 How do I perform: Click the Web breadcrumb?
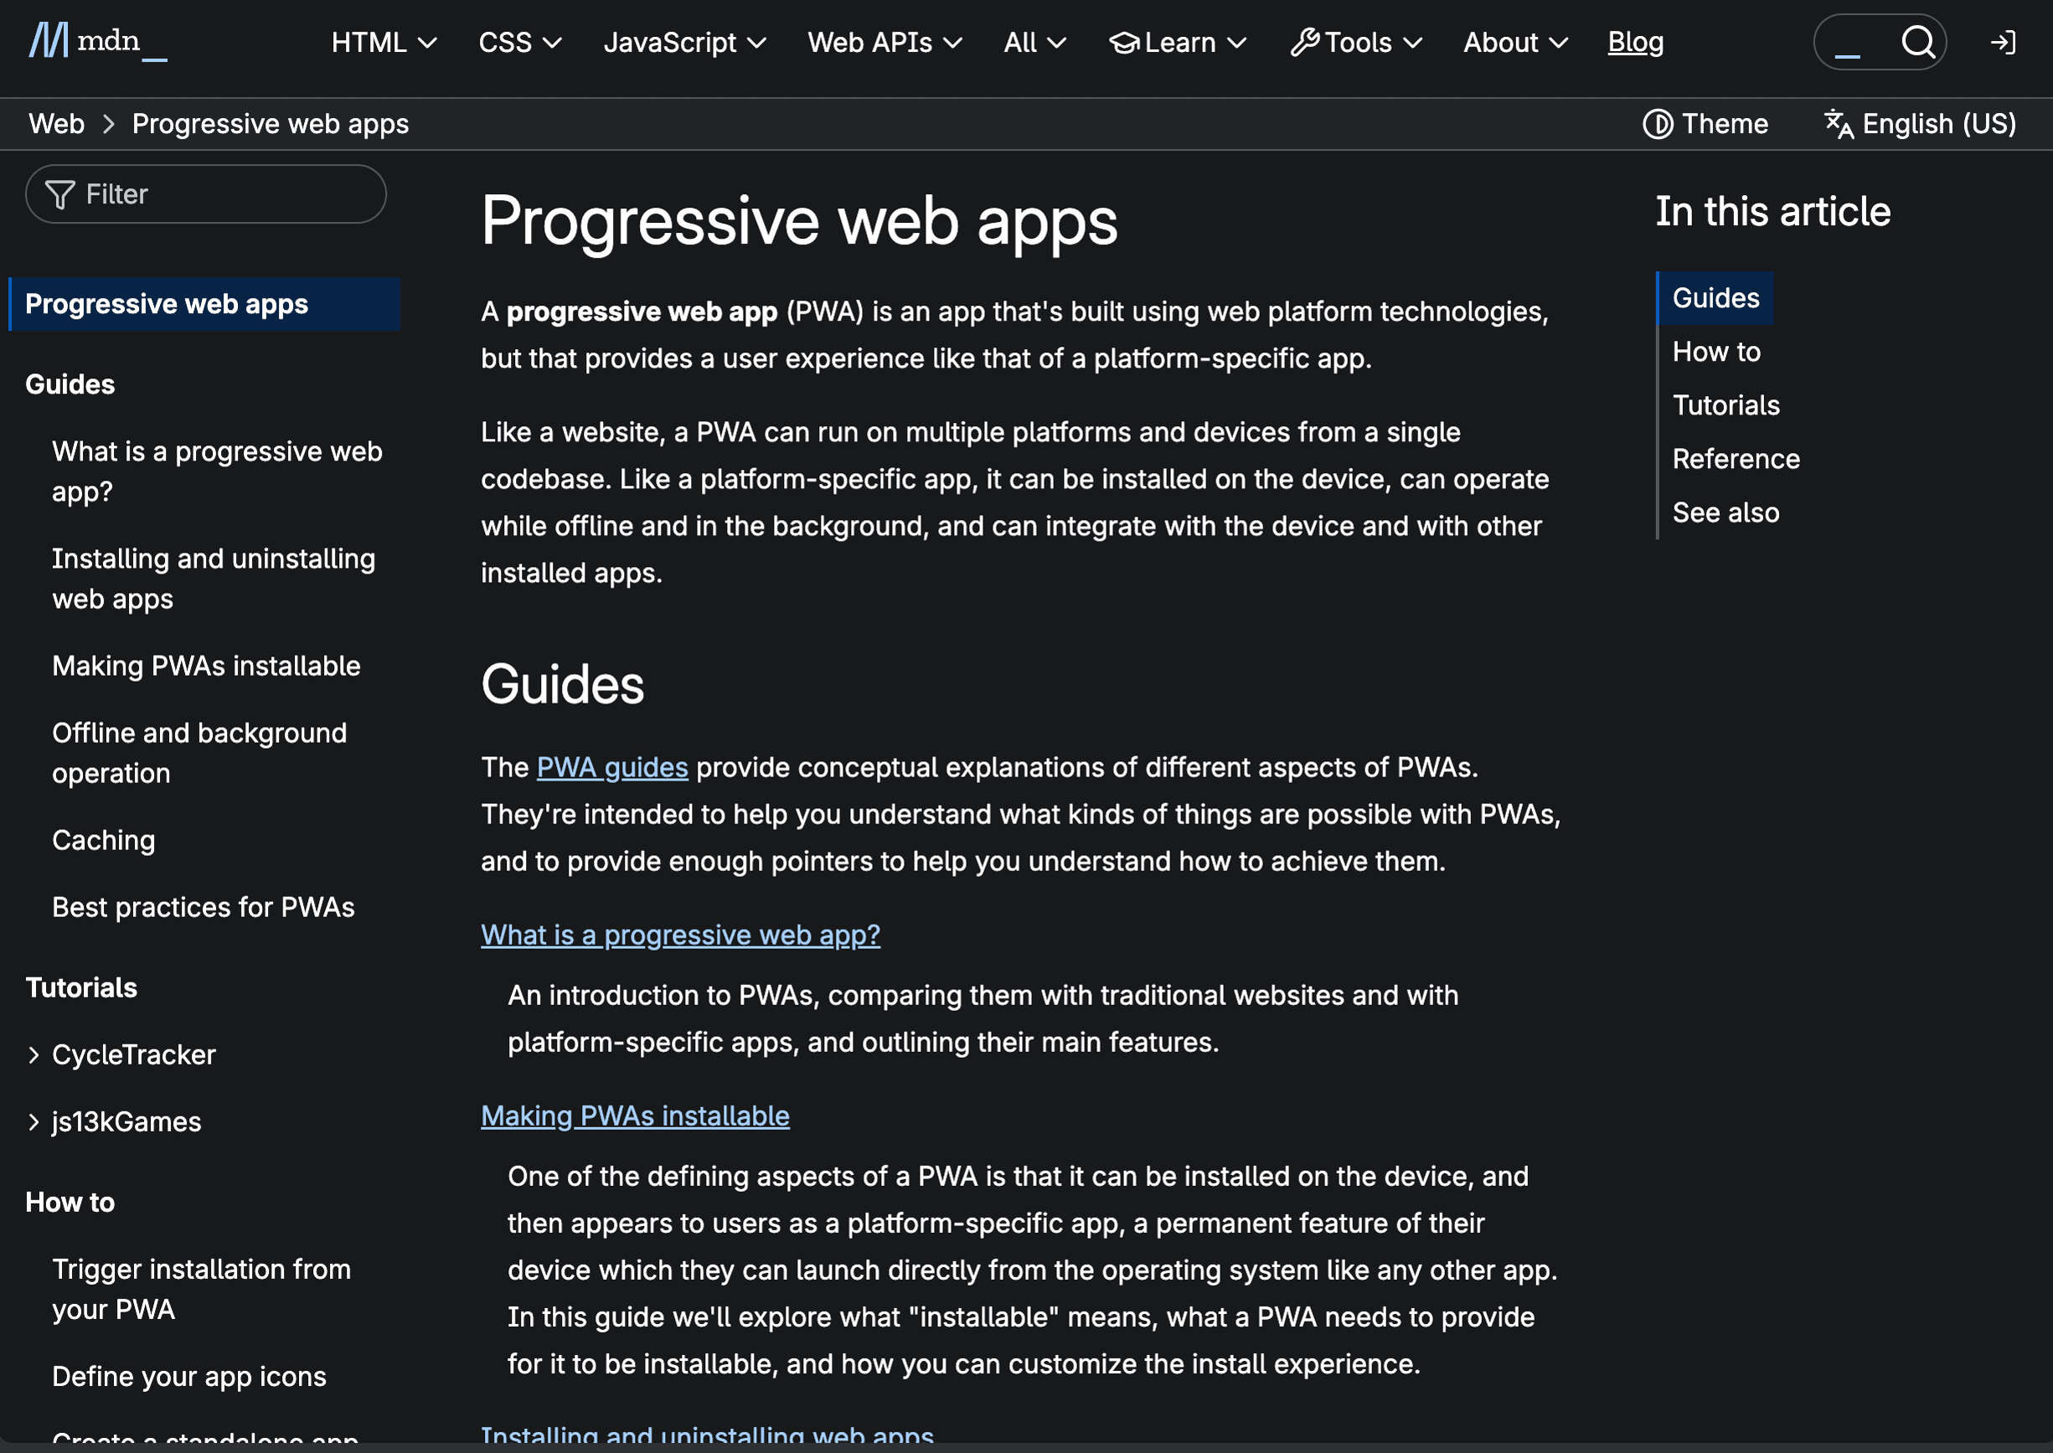(x=56, y=123)
